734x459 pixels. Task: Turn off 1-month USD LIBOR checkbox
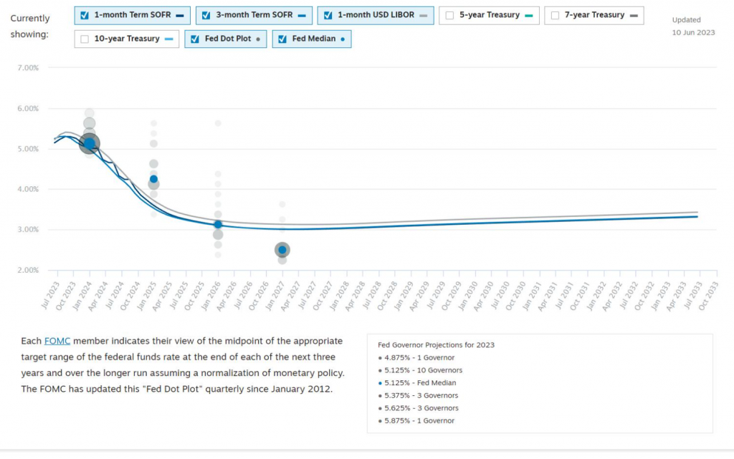329,15
